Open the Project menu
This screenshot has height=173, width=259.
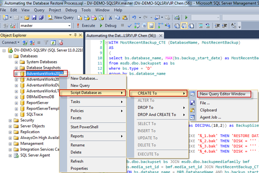55,10
